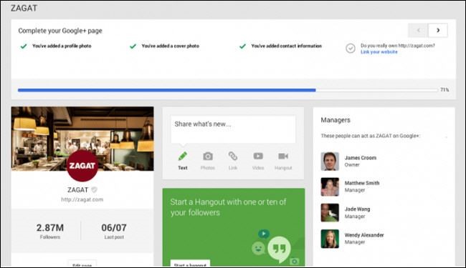Click the Link chain icon
This screenshot has height=268, width=466.
tap(233, 156)
